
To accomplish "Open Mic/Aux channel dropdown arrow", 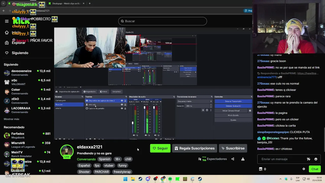I will tap(151, 102).
